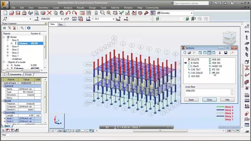Click the Print icon in toolbar
The height and width of the screenshot is (141, 251).
point(24,13)
